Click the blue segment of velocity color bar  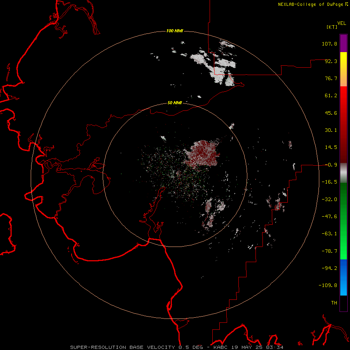[x=343, y=277]
